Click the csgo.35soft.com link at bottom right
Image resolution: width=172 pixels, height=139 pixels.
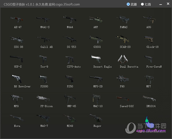coord(151,131)
